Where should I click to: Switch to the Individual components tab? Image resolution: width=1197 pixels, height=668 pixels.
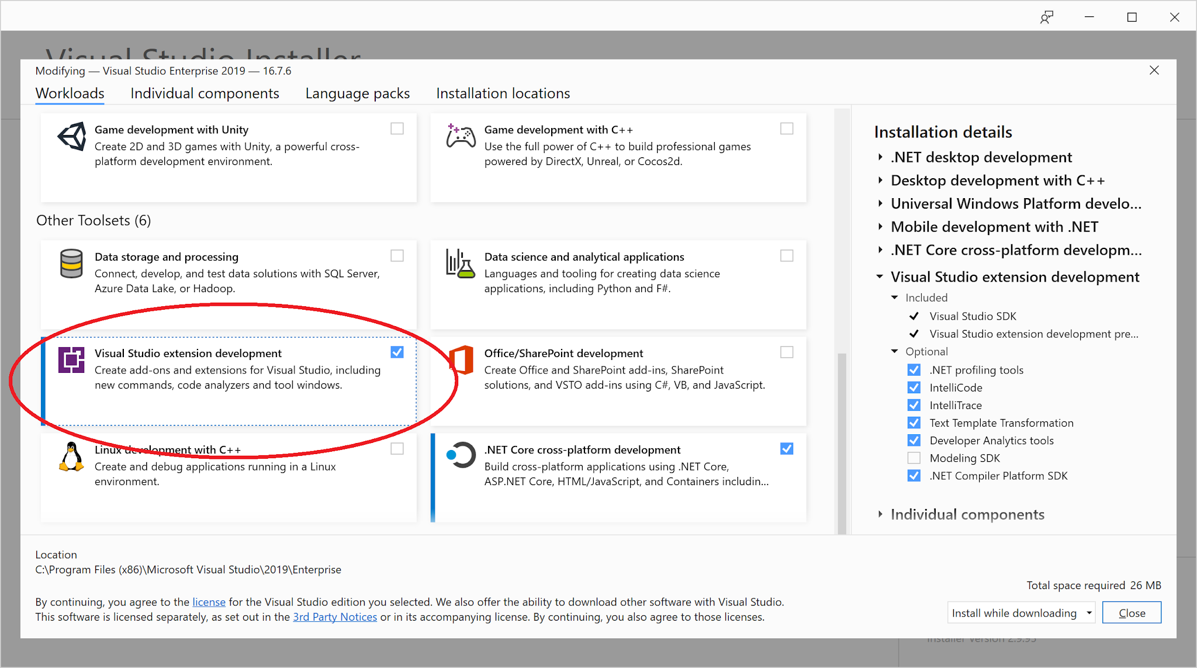click(205, 93)
